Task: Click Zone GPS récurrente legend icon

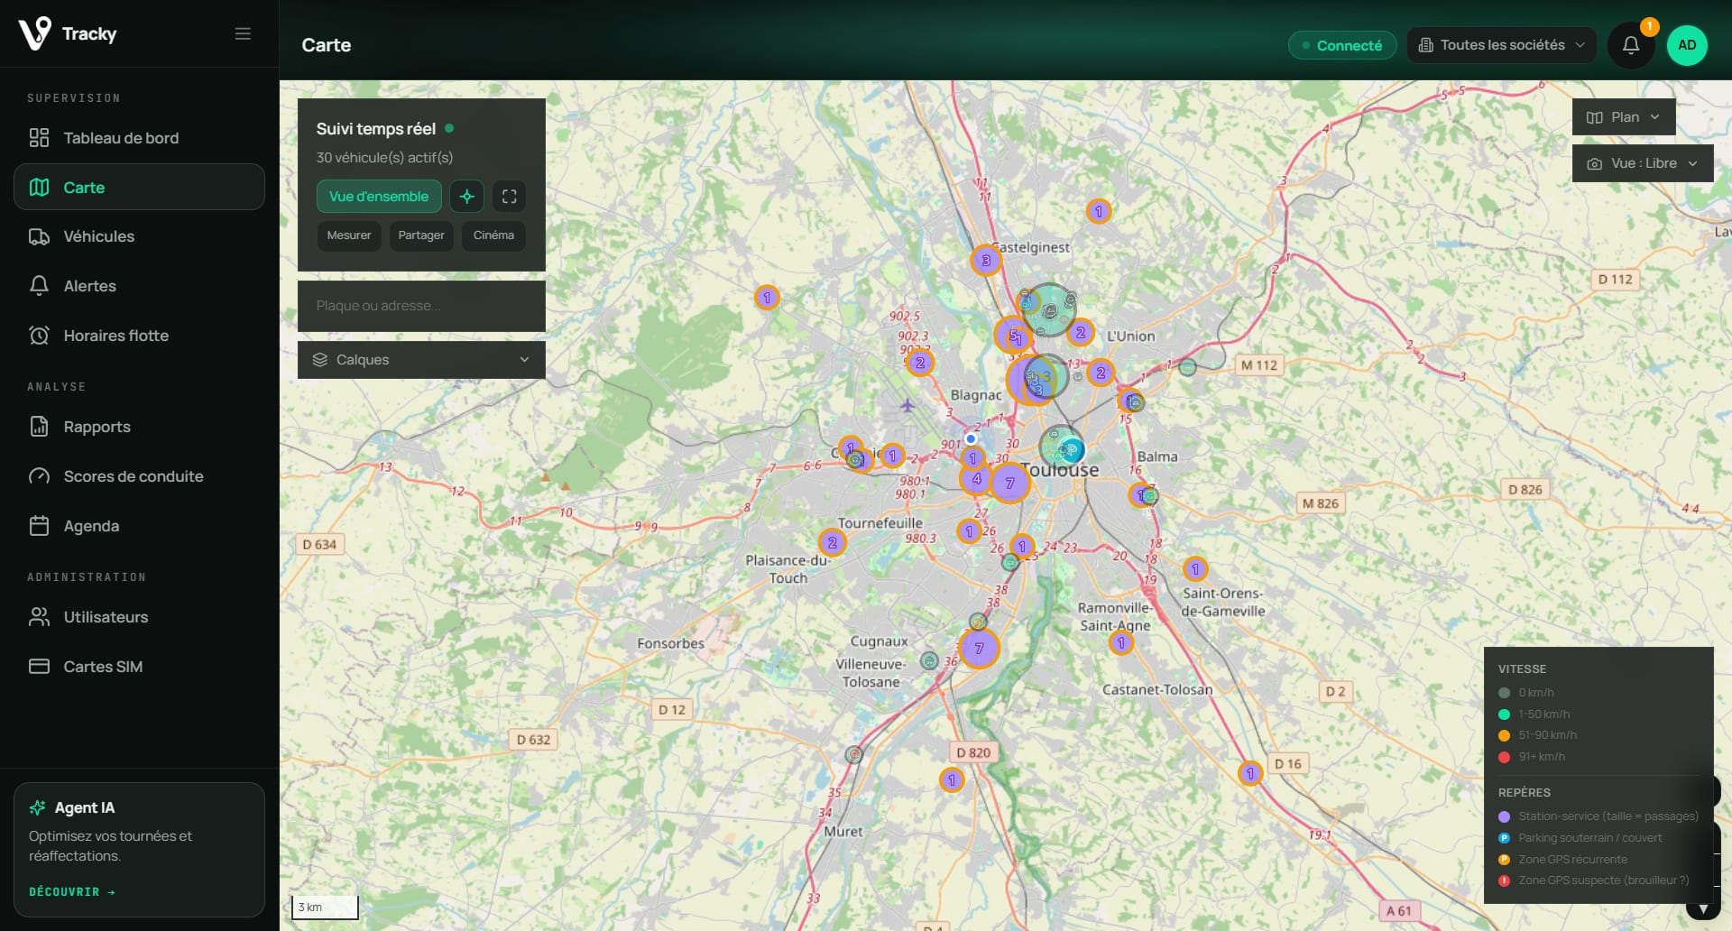Action: pos(1504,860)
